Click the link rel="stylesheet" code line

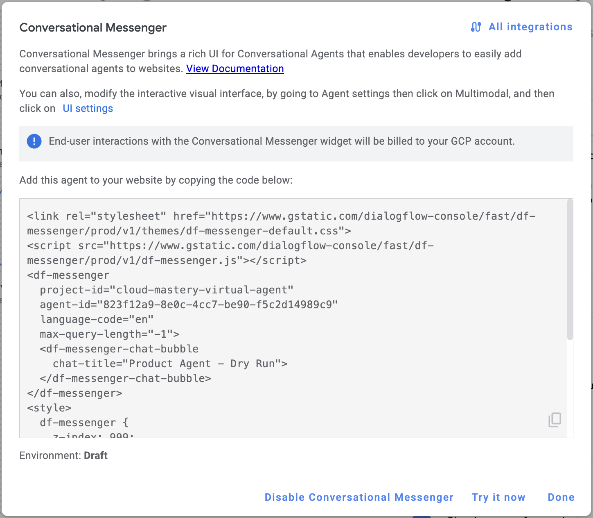coord(281,216)
